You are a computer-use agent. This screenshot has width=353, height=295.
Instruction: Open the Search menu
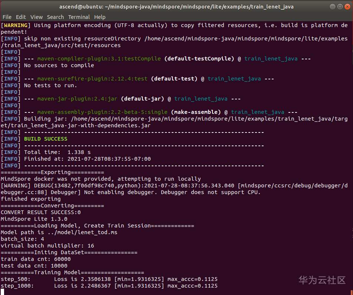pyautogui.click(x=55, y=17)
